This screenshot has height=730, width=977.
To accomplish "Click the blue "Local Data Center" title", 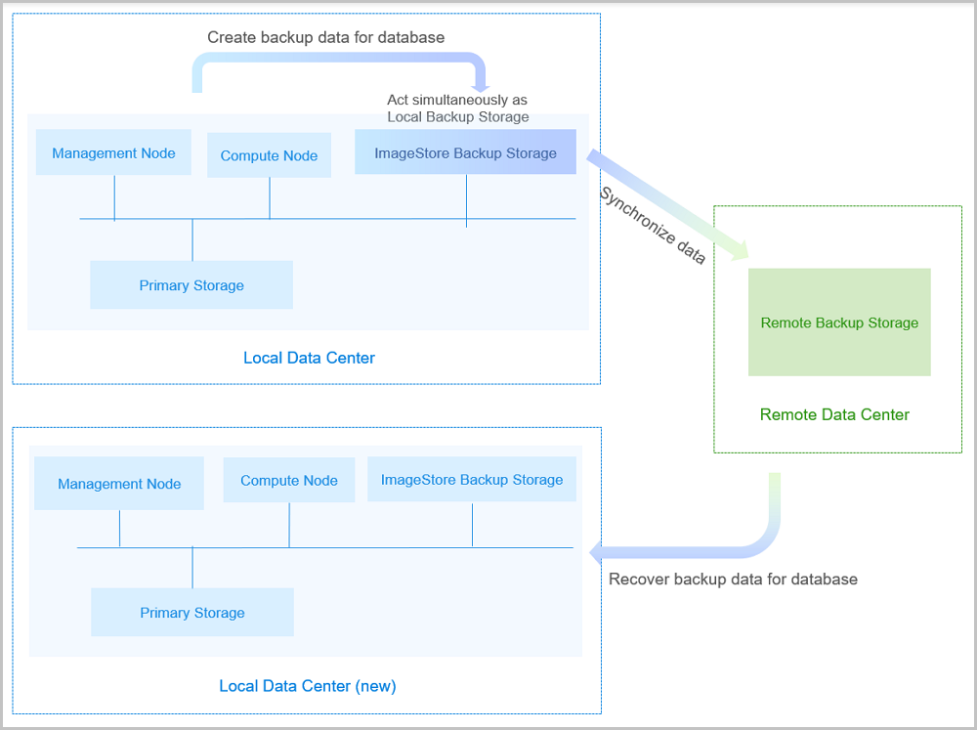I will click(x=309, y=358).
